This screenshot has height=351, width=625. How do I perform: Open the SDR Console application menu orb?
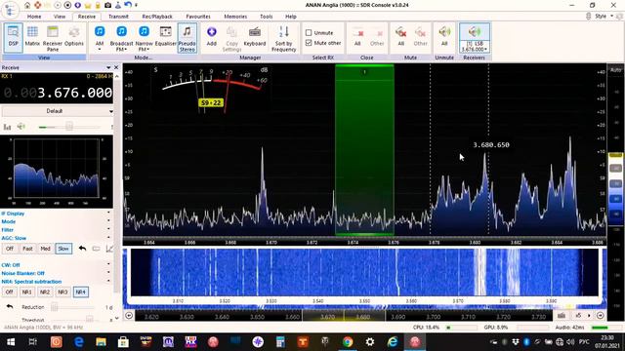coord(10,10)
